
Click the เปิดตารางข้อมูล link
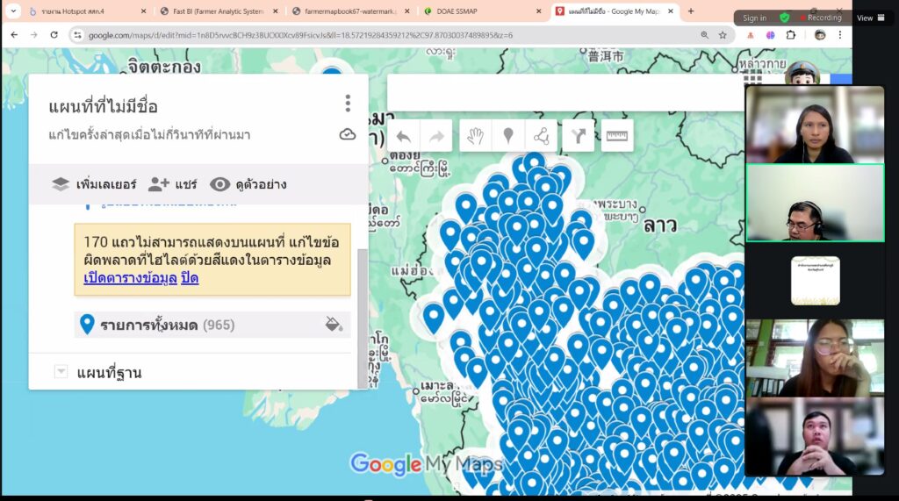click(x=129, y=278)
